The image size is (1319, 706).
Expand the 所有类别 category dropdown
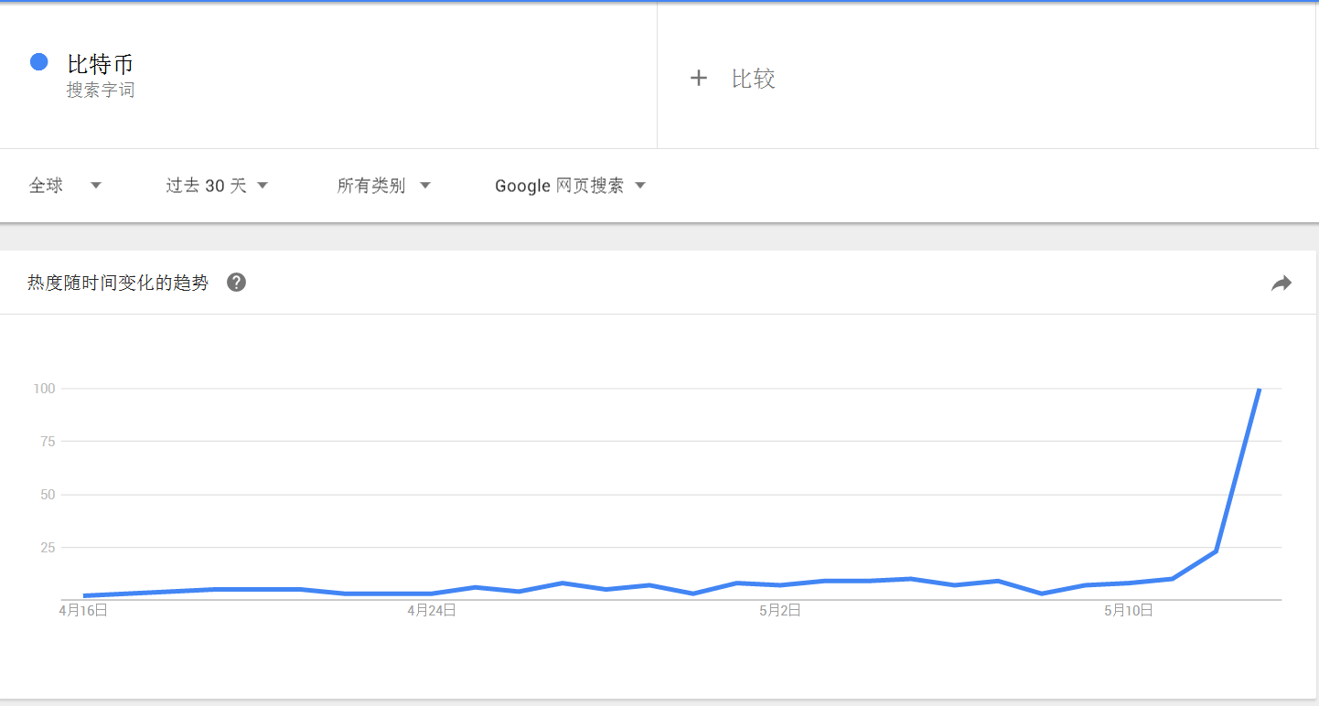(383, 186)
